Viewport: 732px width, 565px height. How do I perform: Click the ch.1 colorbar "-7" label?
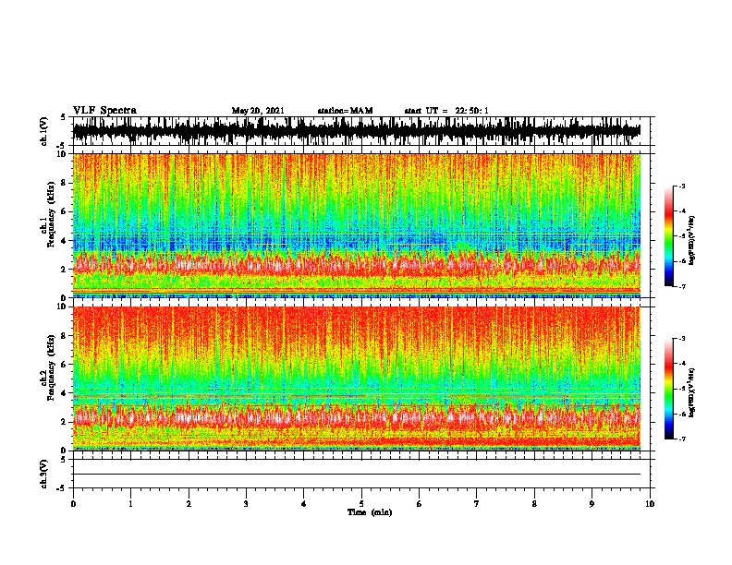(682, 286)
